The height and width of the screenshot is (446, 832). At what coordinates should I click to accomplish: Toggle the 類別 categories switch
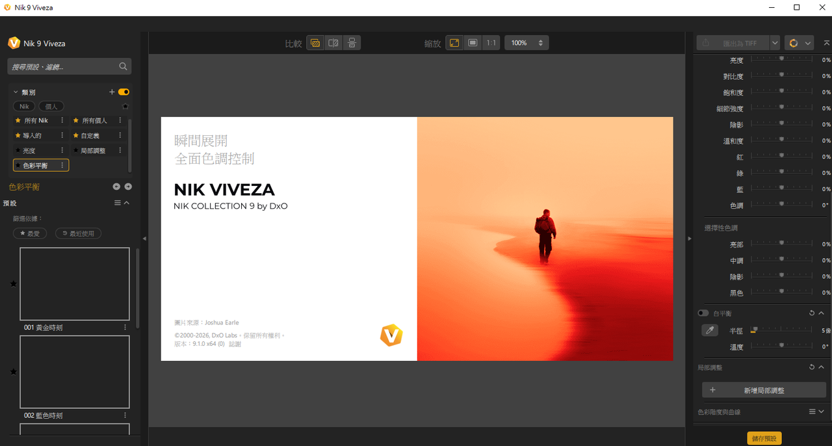pos(123,92)
